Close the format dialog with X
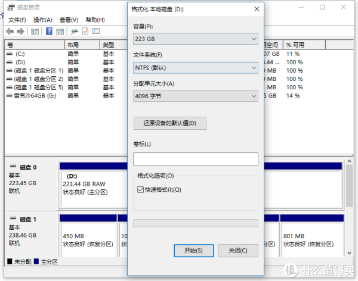Image resolution: width=358 pixels, height=281 pixels. point(257,9)
